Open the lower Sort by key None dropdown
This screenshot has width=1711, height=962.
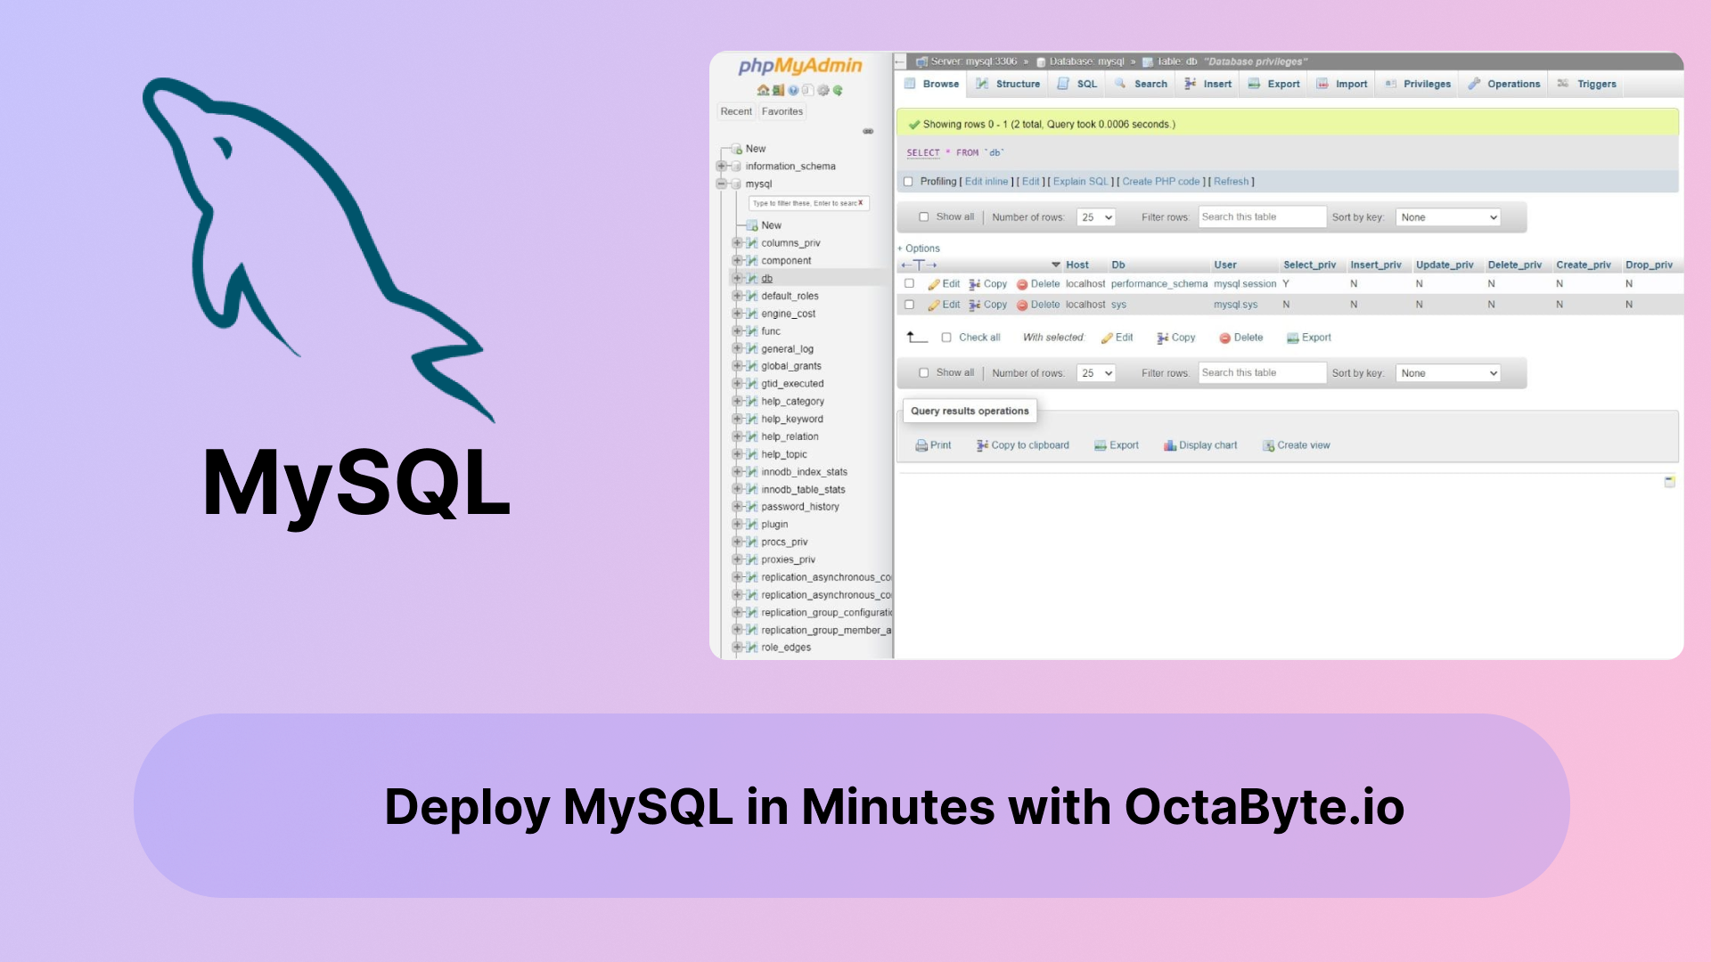[1448, 373]
